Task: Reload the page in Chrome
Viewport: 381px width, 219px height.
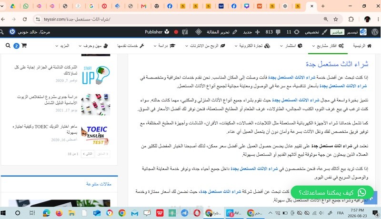Action: [x=25, y=19]
